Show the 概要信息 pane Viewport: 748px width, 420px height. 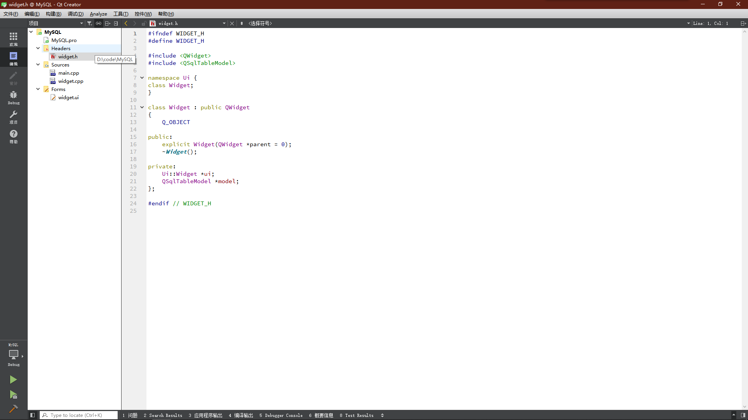click(321, 415)
